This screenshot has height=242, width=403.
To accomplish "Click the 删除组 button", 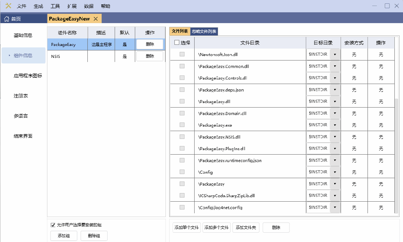I will coord(94,236).
